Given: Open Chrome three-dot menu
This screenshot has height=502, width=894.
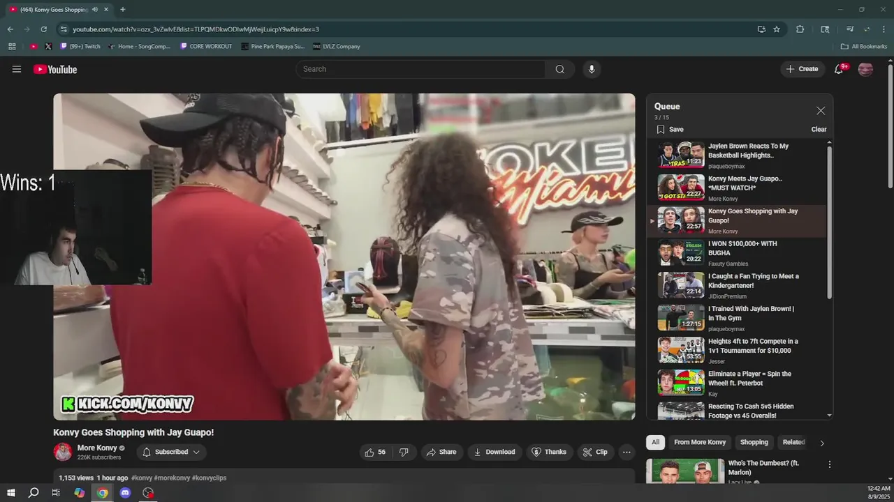Looking at the screenshot, I should 884,29.
